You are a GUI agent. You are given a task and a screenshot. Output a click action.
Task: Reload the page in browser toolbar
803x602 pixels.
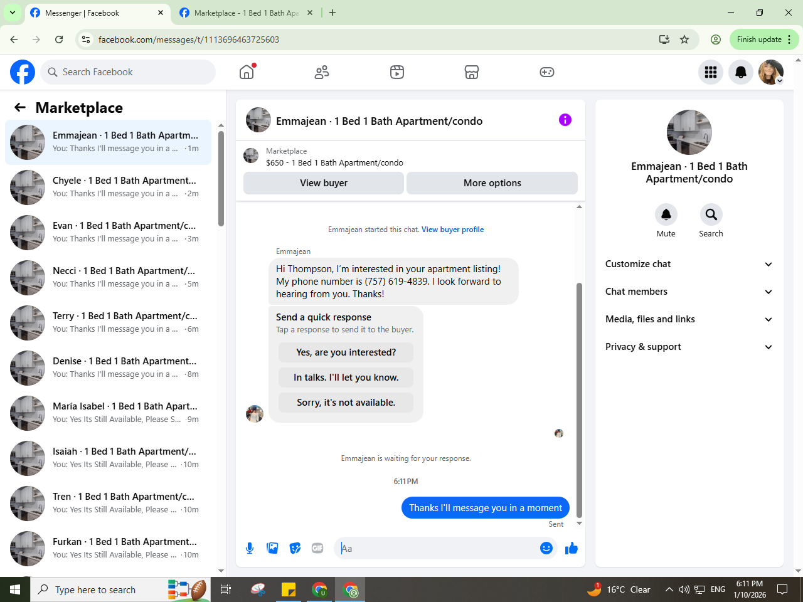[59, 40]
